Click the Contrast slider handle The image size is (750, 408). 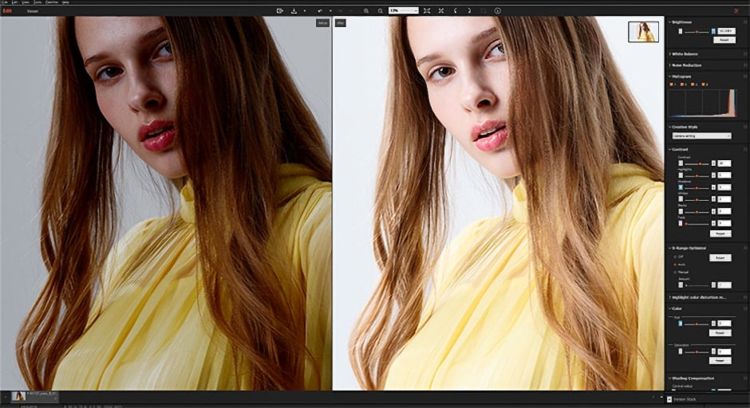701,163
